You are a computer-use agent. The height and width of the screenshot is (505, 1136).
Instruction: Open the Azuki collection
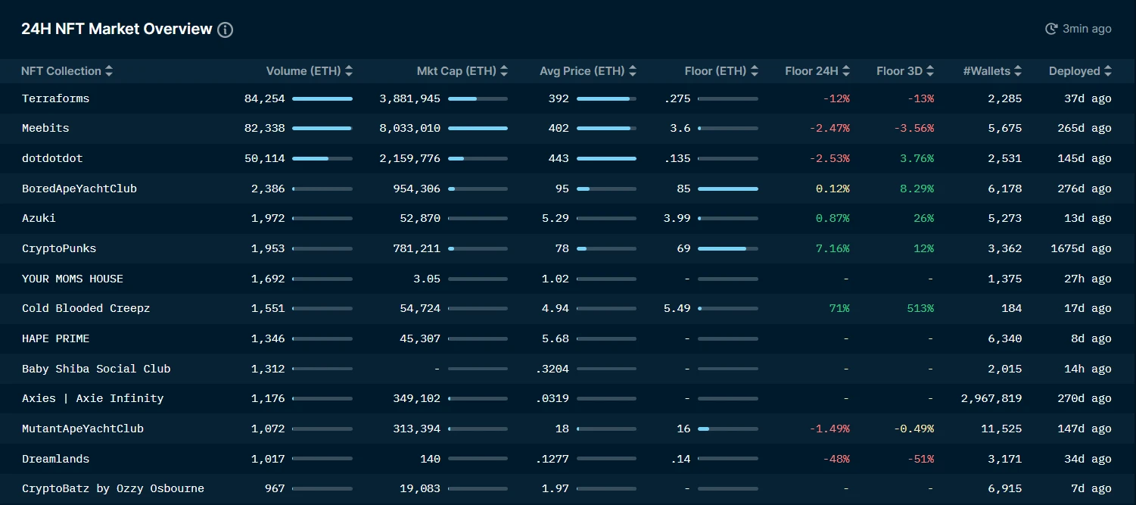39,218
